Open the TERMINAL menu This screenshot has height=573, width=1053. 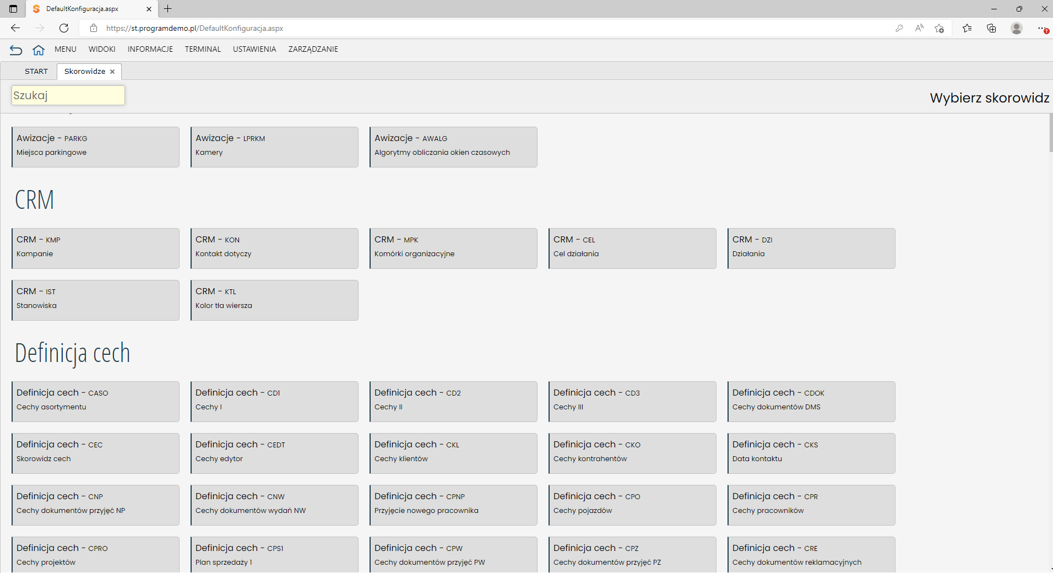pyautogui.click(x=203, y=49)
